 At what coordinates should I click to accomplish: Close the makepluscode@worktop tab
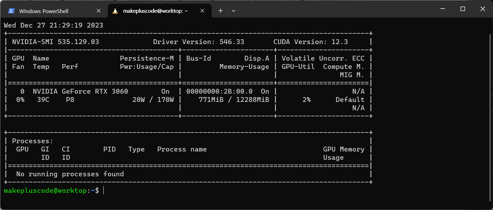pos(203,11)
